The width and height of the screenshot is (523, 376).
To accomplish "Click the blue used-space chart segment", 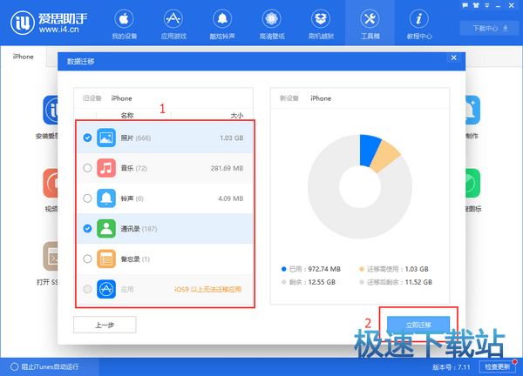I will [x=370, y=150].
